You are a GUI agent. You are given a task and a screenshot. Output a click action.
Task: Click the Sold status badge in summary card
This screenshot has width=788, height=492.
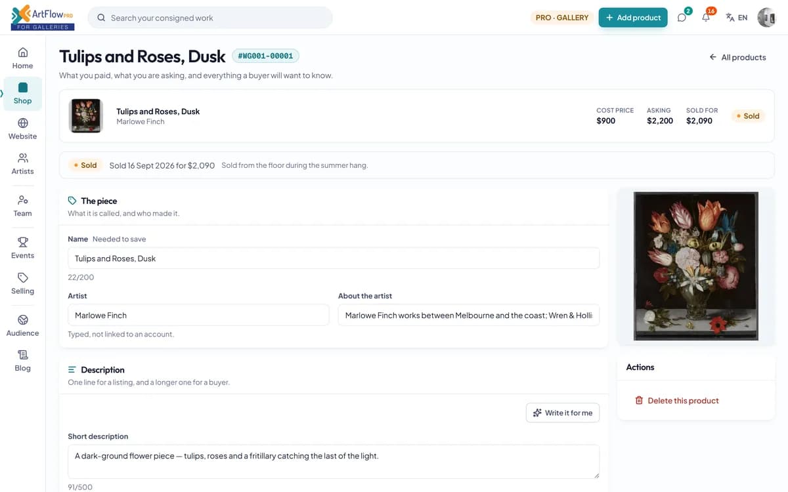[x=747, y=116]
